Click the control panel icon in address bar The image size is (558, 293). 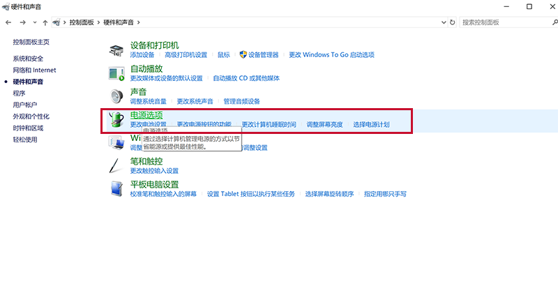click(56, 22)
